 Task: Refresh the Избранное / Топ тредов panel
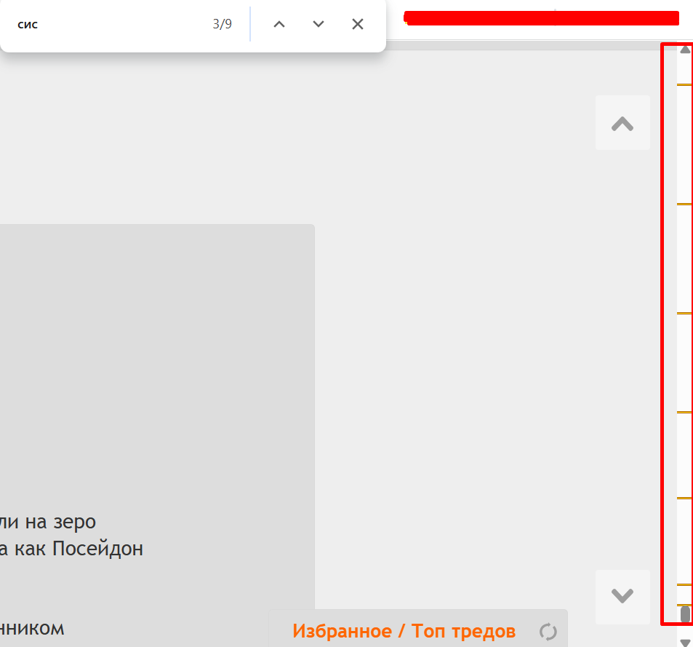548,632
